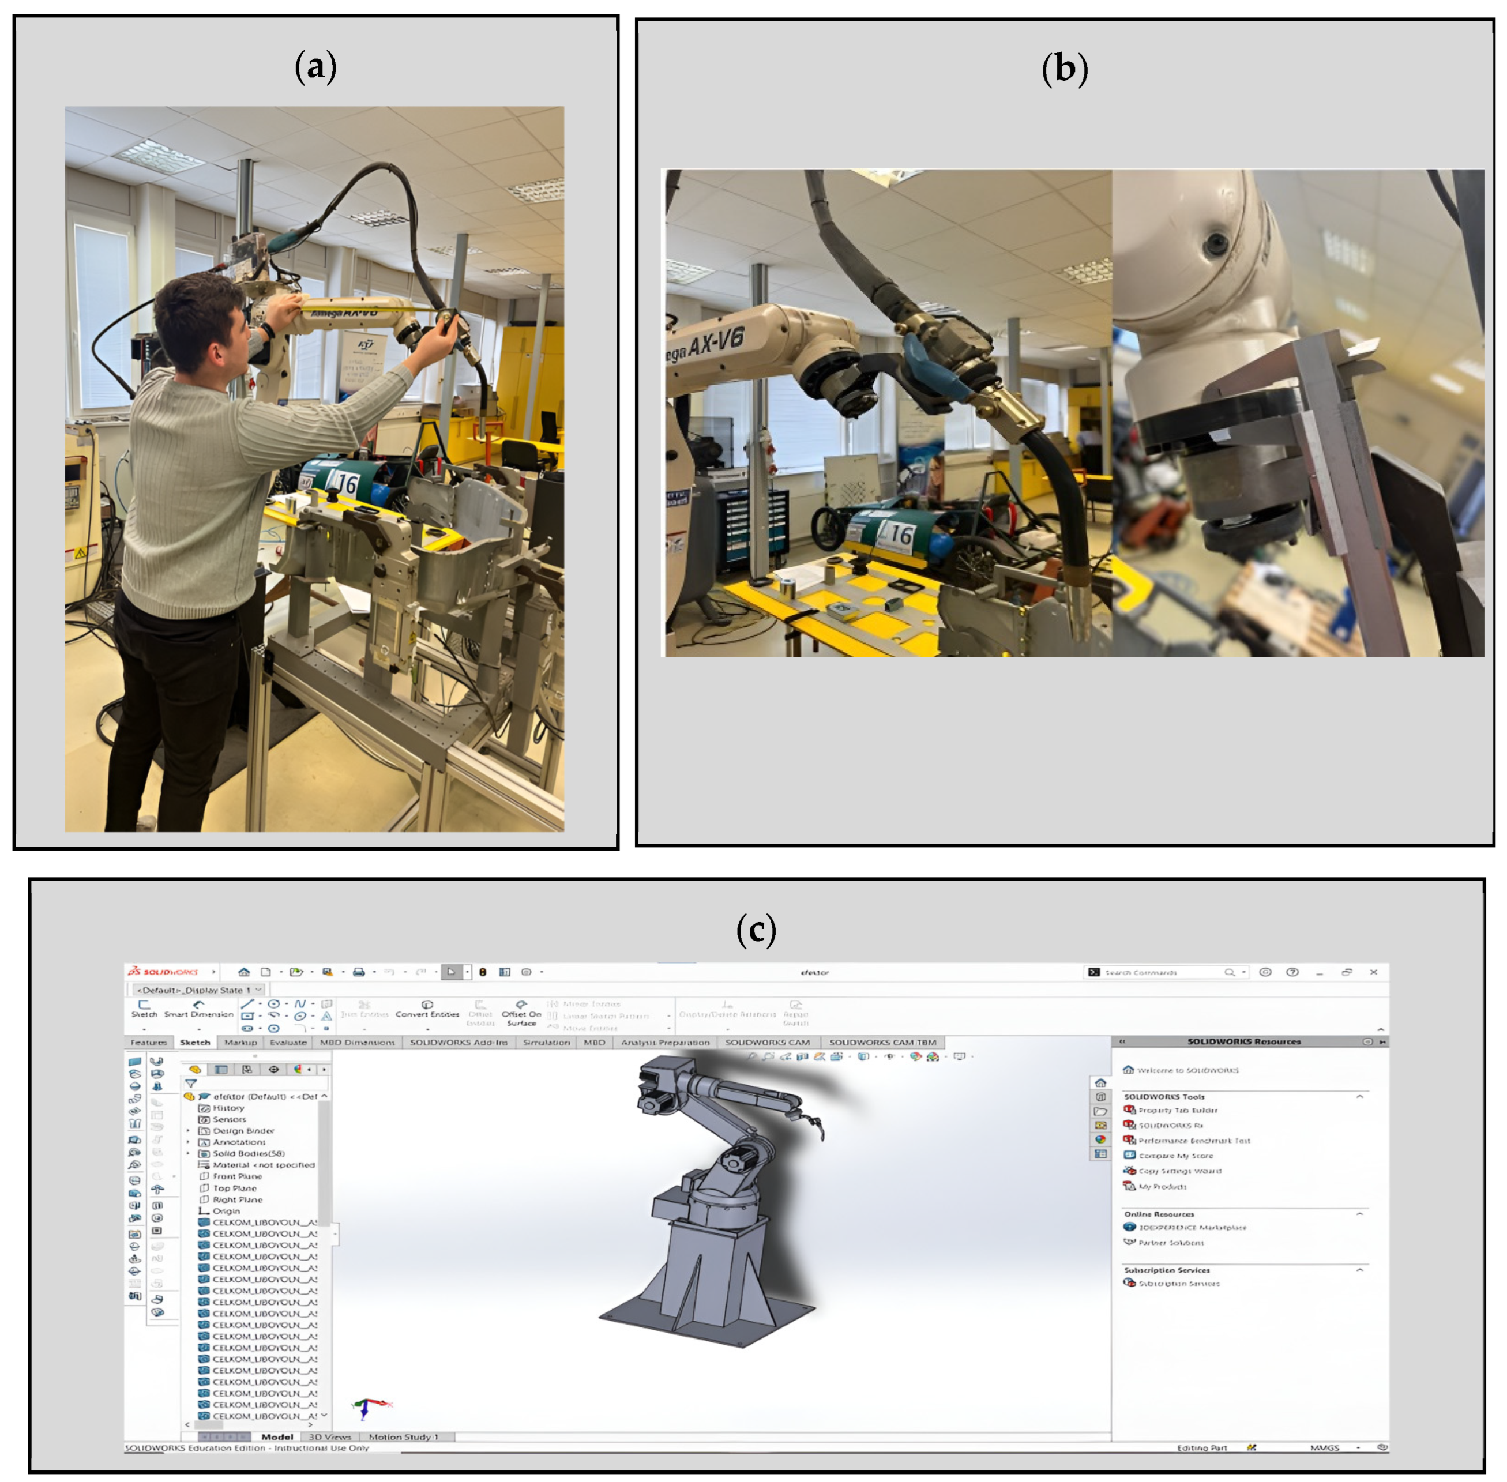Screen dimensions: 1507x1482
Task: Switch to the Evaluate tab
Action: tap(288, 1042)
